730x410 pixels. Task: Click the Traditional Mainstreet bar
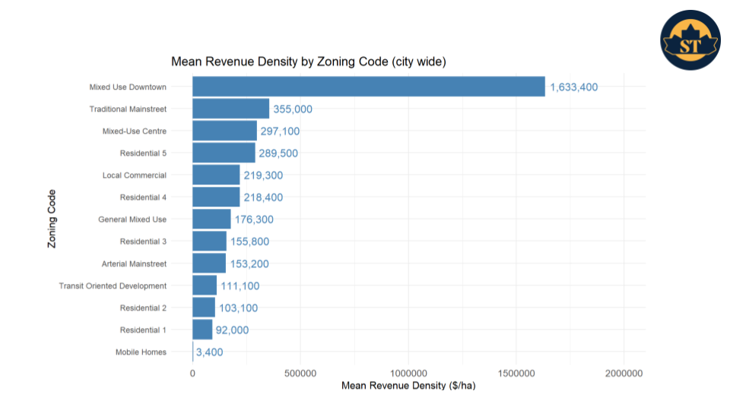point(230,109)
